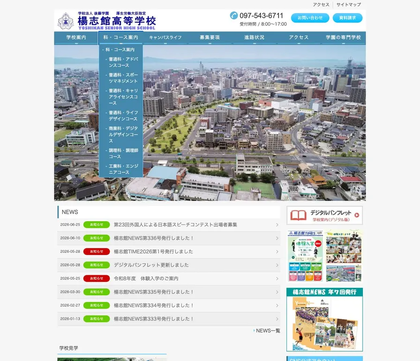Open the 楊志館TIMES 体験入学 flyer thumbnail

(x=325, y=256)
